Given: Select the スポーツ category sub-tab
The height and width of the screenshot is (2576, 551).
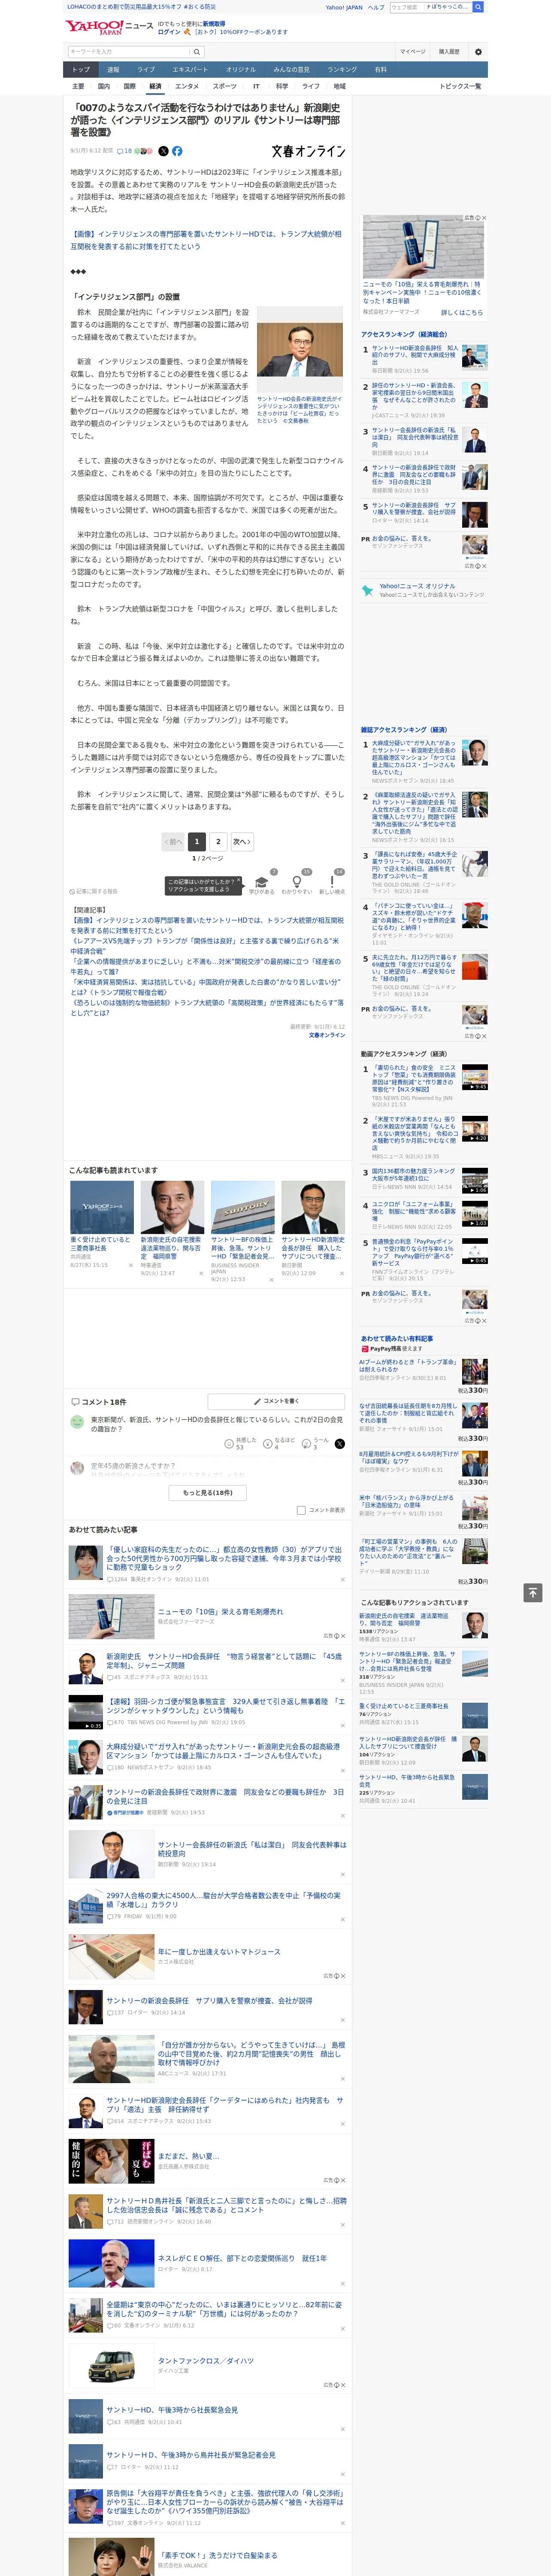Looking at the screenshot, I should pos(224,86).
